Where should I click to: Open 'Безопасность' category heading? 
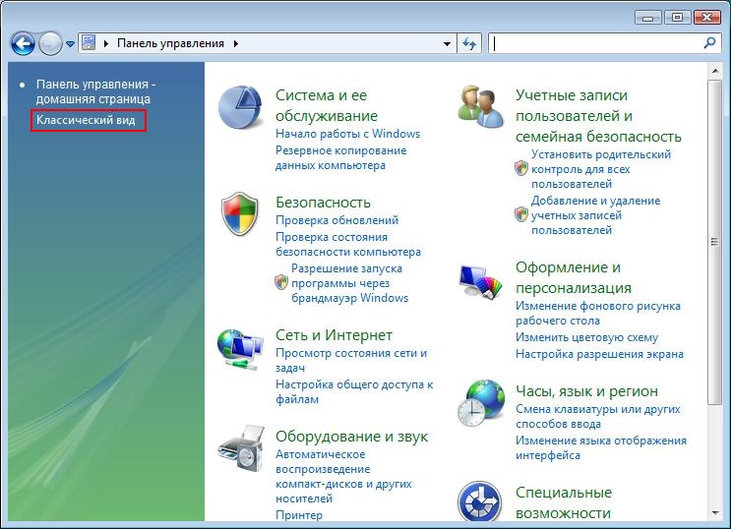tap(323, 203)
